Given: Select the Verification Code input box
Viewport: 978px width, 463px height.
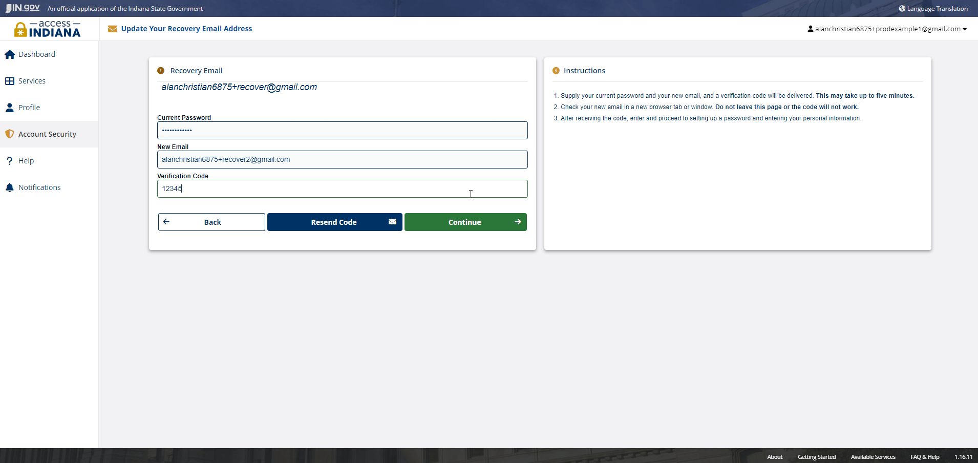Looking at the screenshot, I should tap(342, 189).
